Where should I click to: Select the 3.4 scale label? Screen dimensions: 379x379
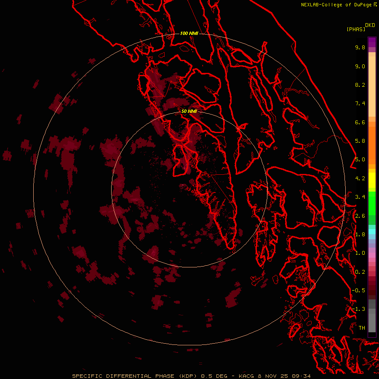click(x=360, y=197)
